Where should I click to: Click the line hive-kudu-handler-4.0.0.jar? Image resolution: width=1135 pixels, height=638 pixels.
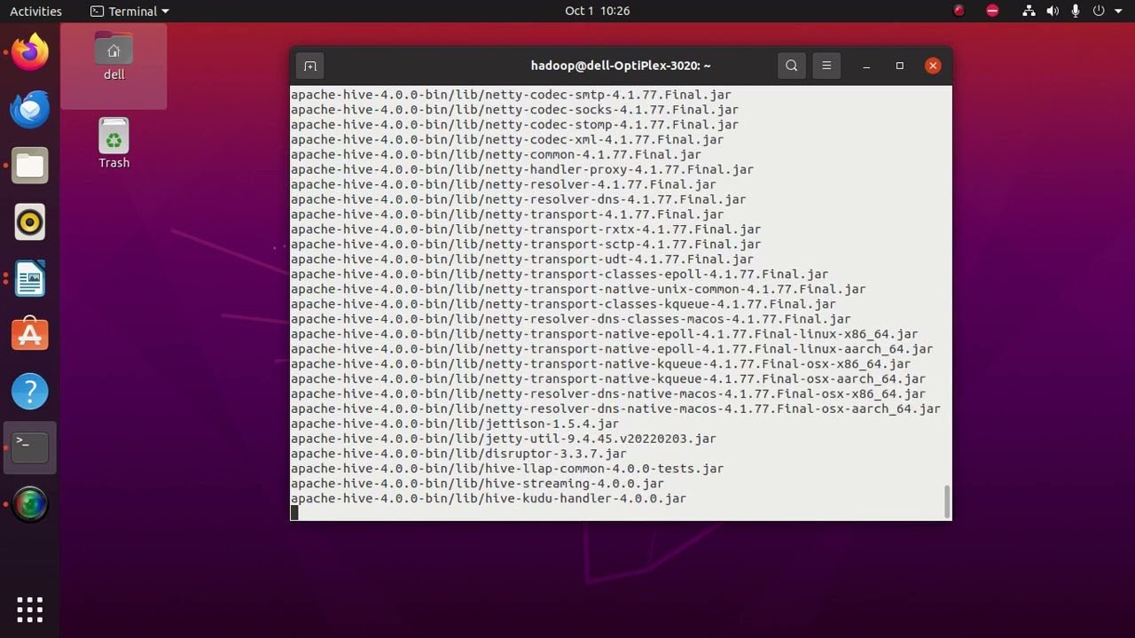click(489, 499)
